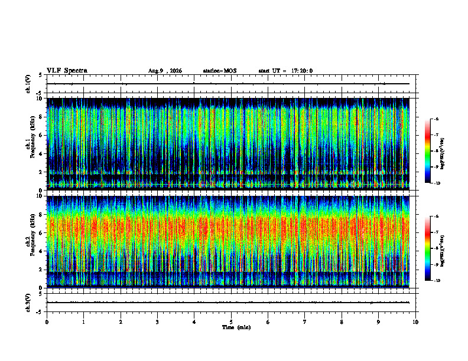Click time axis tick label "4"
Image resolution: width=468 pixels, height=361 pixels.
coord(194,322)
